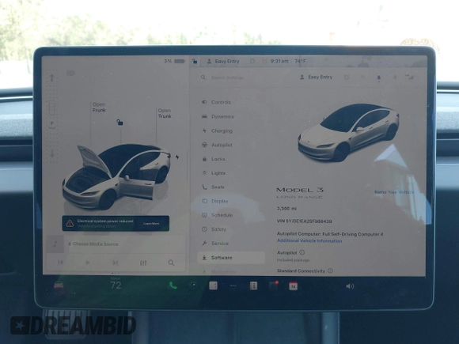459x344 pixels.
Task: Open Easy Entry profile in settings header
Action: click(316, 77)
